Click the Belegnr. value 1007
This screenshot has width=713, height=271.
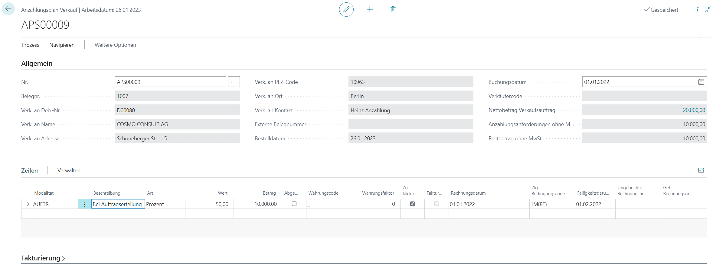[177, 96]
